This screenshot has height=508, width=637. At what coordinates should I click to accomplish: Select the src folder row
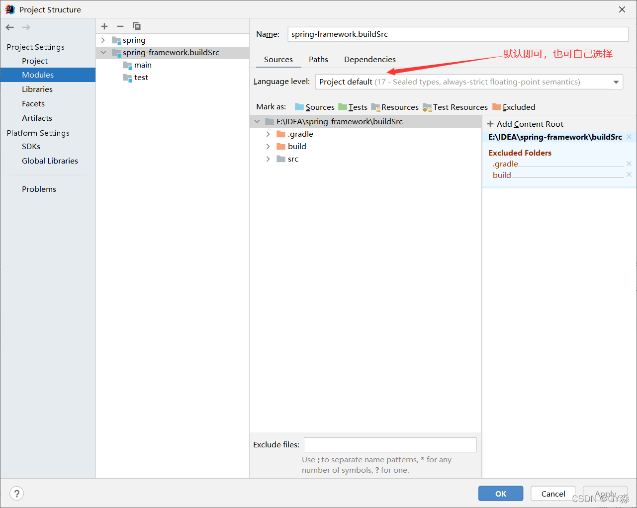[x=365, y=159]
